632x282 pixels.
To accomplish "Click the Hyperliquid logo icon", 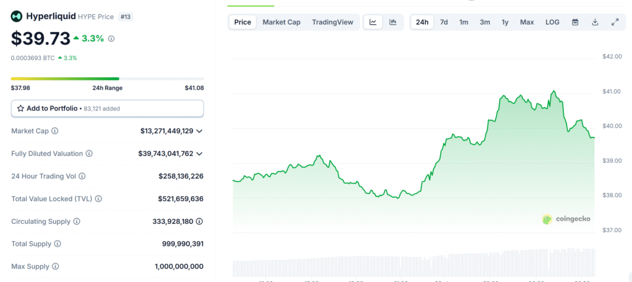I will coord(17,17).
